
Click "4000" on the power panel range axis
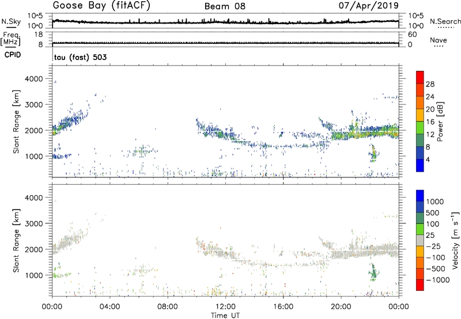coord(34,79)
